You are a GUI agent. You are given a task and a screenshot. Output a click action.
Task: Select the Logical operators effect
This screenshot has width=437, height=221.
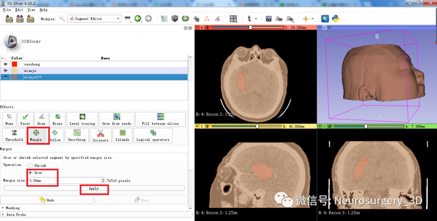[153, 136]
